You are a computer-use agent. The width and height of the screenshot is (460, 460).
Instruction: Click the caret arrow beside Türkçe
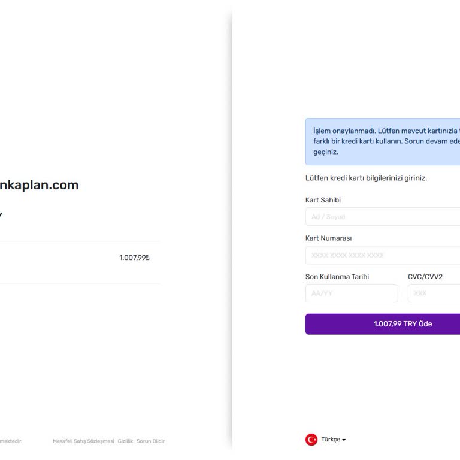tap(344, 440)
